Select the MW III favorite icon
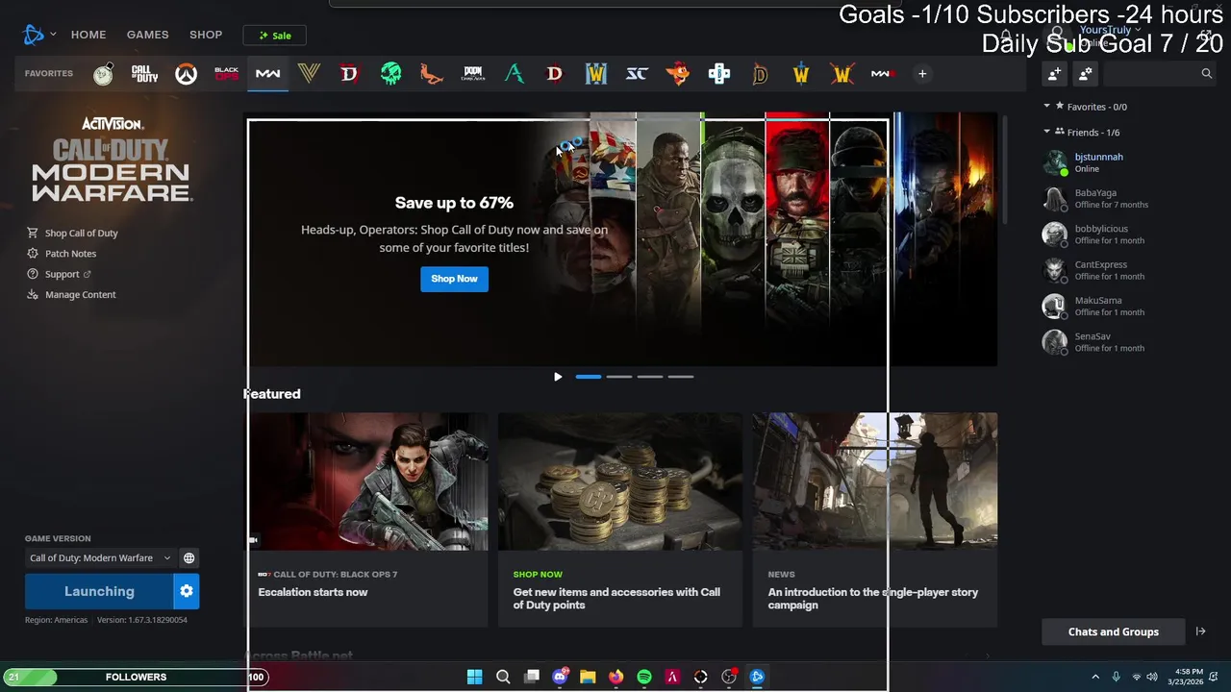 [x=882, y=74]
